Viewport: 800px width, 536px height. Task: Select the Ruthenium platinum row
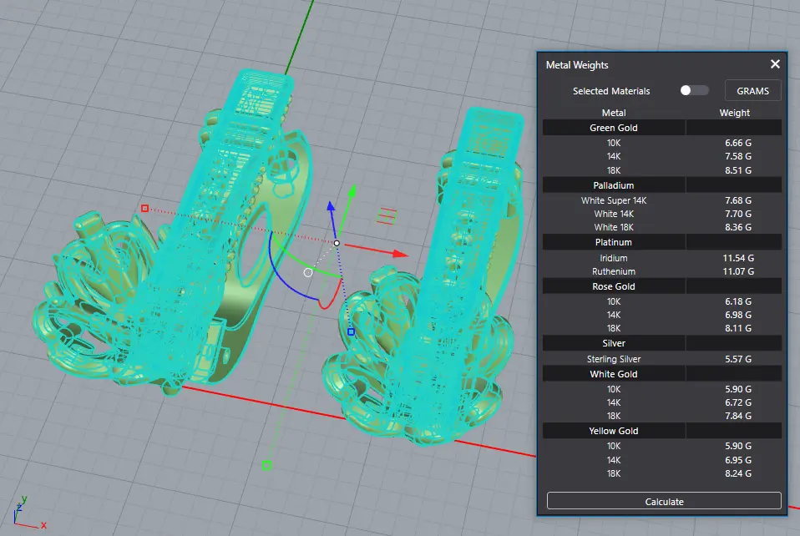tap(661, 271)
